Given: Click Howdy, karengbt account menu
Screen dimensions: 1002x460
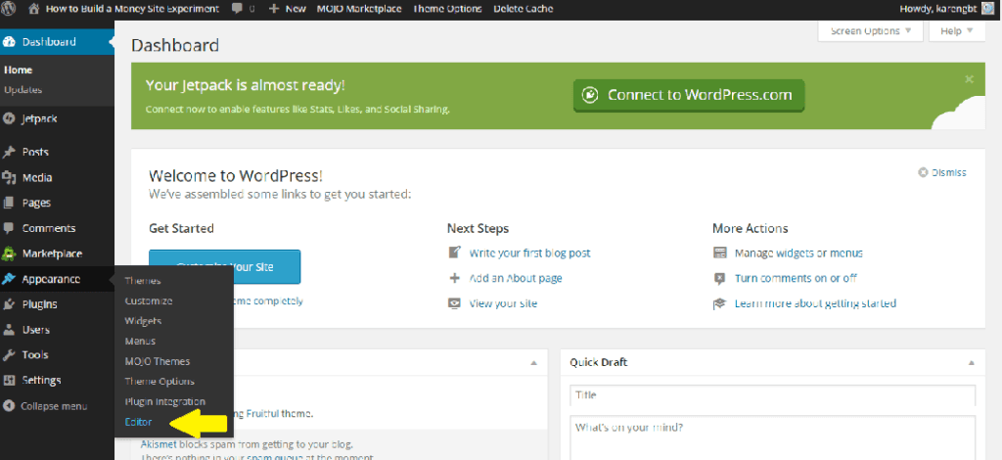Looking at the screenshot, I should (x=947, y=9).
